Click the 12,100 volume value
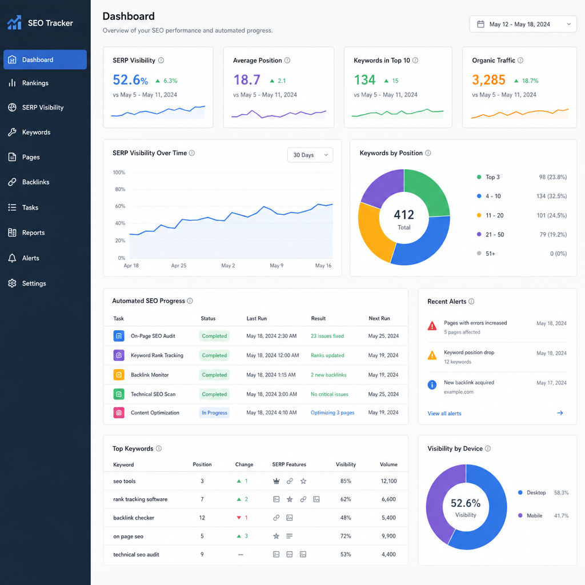Screen dimensions: 585x585 388,481
